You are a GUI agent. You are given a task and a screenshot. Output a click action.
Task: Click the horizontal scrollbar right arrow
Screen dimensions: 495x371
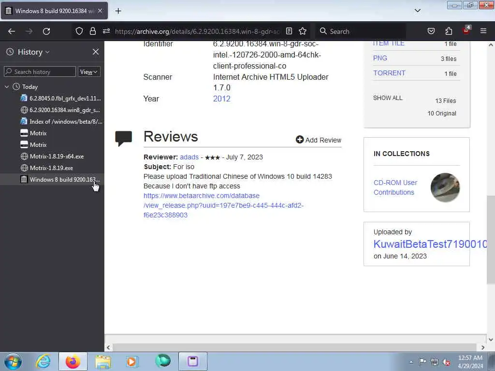[483, 347]
